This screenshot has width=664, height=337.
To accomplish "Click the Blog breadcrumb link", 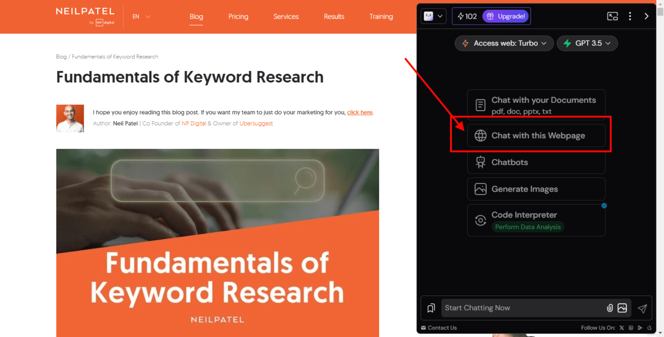I will coord(61,56).
